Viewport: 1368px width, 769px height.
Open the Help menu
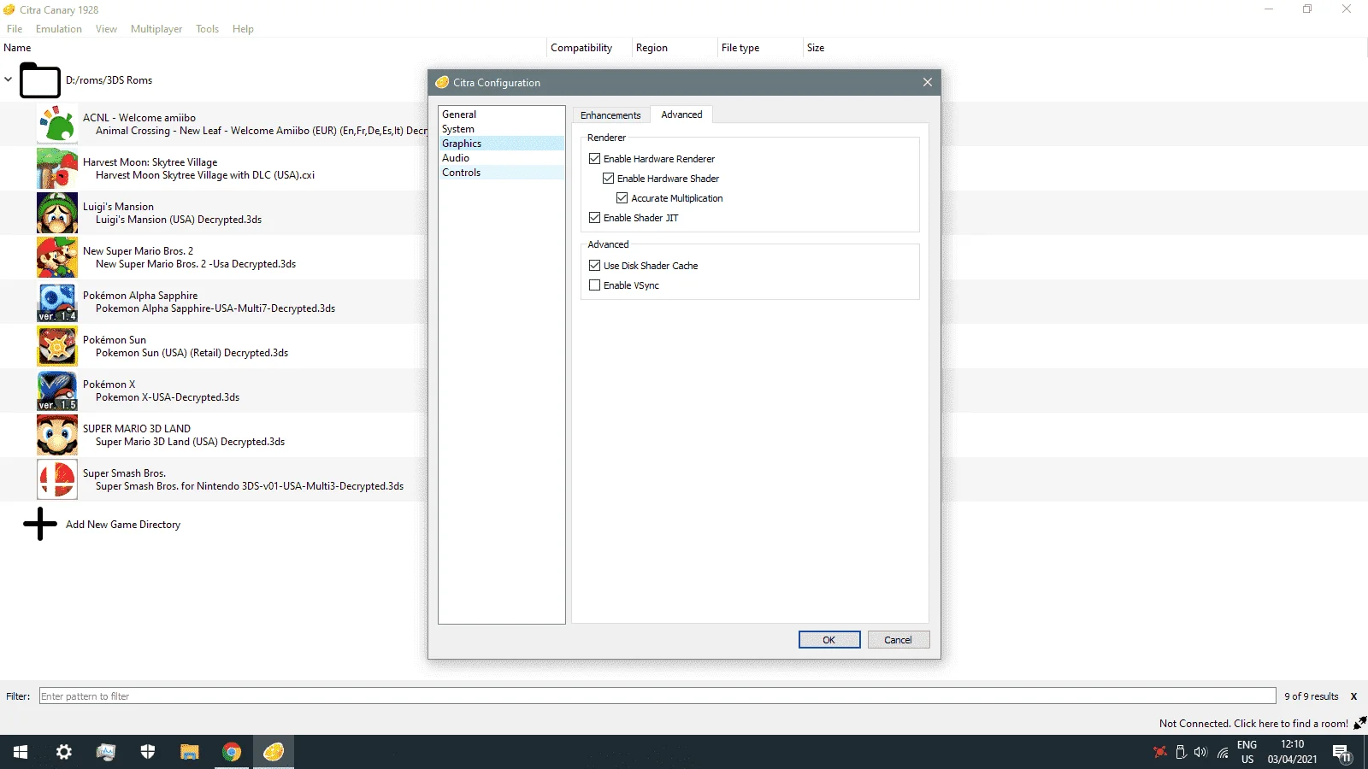(243, 29)
